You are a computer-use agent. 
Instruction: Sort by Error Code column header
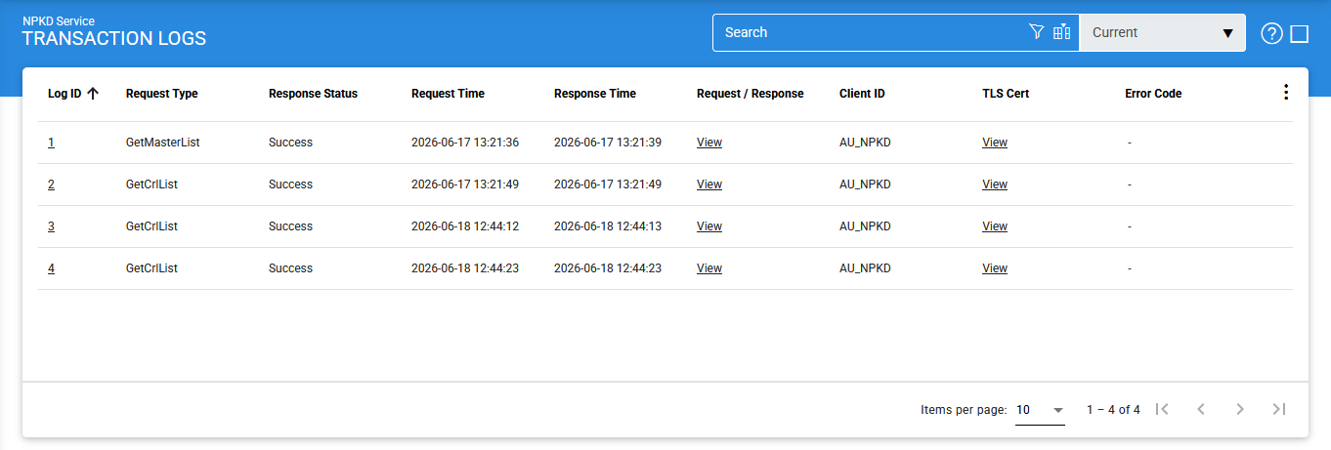[1153, 94]
